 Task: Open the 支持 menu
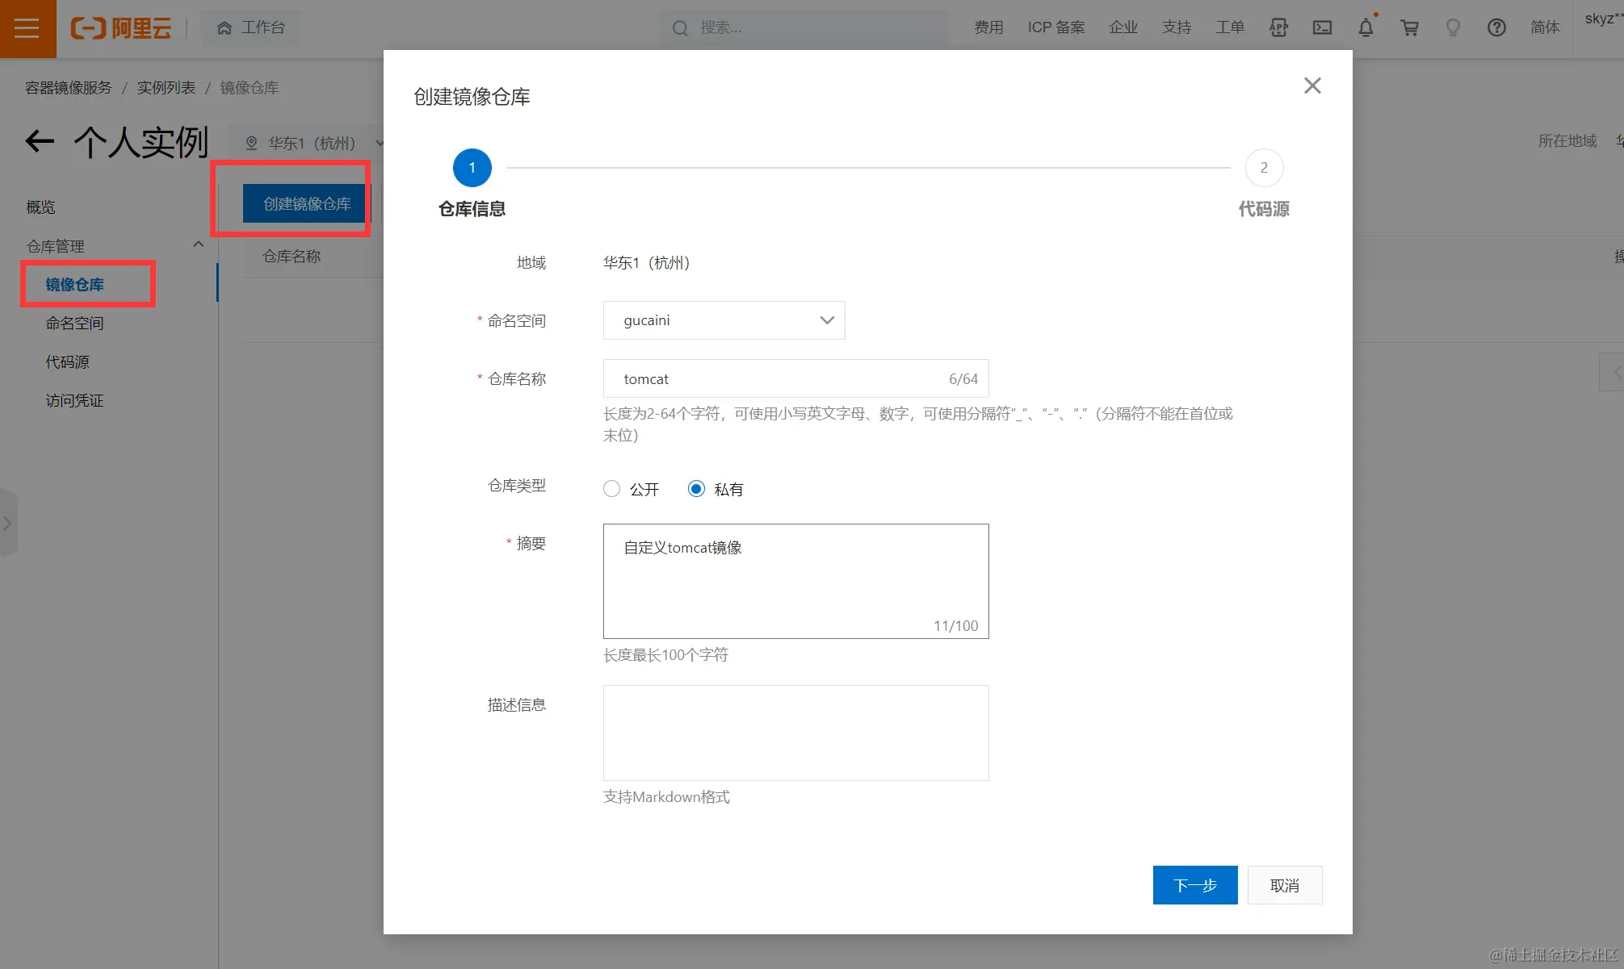(1177, 27)
